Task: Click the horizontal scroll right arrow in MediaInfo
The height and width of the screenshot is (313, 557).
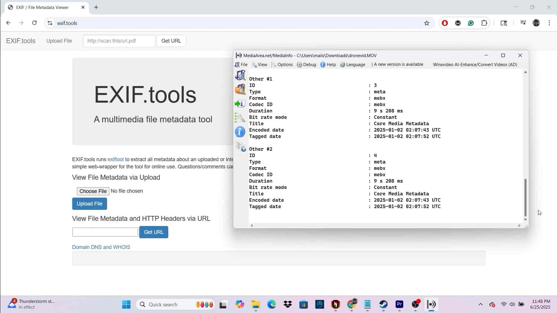Action: (x=519, y=225)
